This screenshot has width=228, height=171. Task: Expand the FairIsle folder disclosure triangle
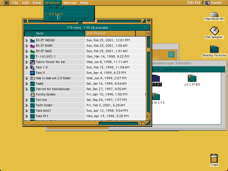27,100
